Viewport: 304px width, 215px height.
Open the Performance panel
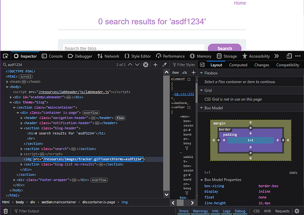[170, 56]
